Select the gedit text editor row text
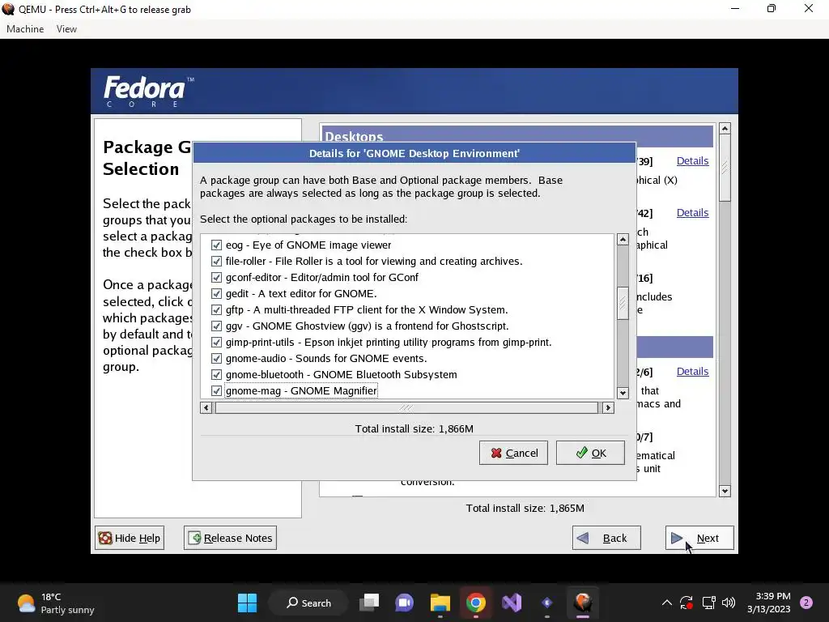829x622 pixels. [301, 293]
